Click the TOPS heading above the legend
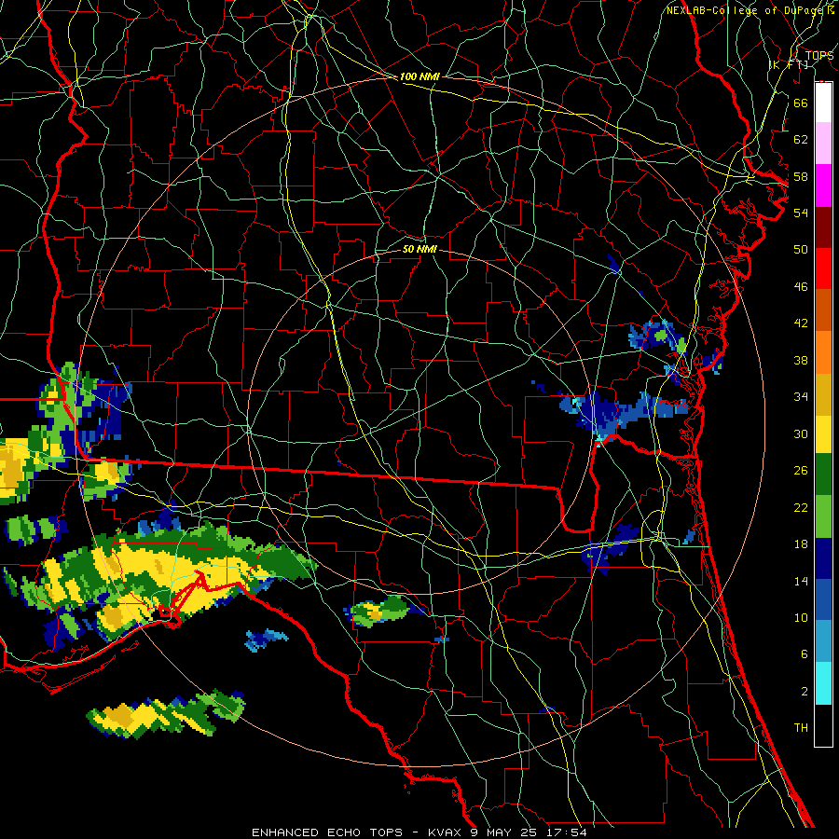 pyautogui.click(x=818, y=56)
